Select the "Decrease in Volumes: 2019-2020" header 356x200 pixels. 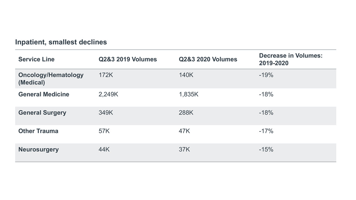pos(290,59)
